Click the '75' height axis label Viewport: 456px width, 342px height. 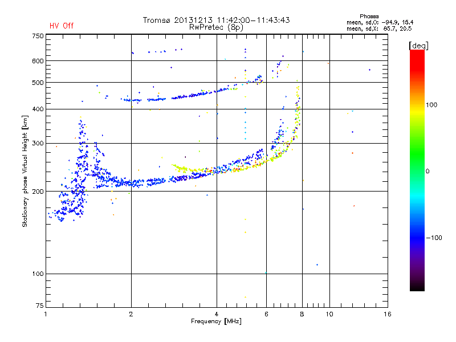(40, 306)
